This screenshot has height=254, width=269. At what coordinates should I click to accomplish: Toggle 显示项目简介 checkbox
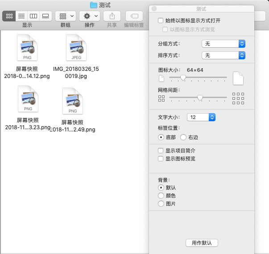click(161, 151)
